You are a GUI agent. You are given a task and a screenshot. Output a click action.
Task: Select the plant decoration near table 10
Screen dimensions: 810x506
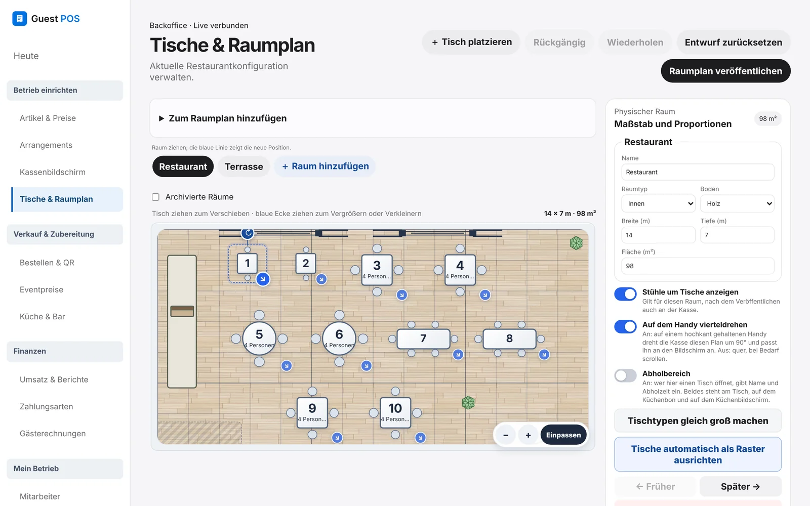point(468,403)
